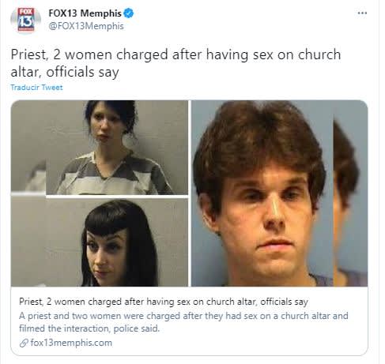Screen dimensions: 385x364
Task: Click the chain link icon beside fox13memphis.com
Action: pyautogui.click(x=24, y=343)
